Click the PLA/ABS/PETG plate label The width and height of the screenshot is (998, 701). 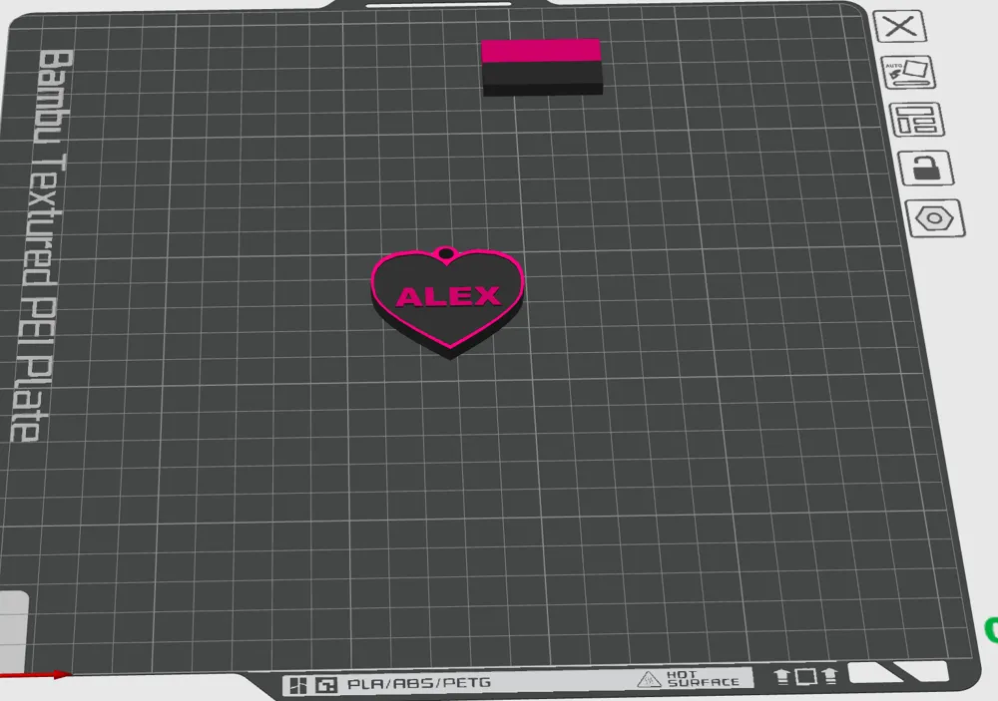pos(419,684)
